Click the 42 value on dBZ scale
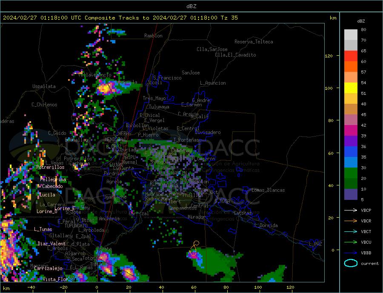Viewport: 383px width, 293px height. tap(363, 125)
